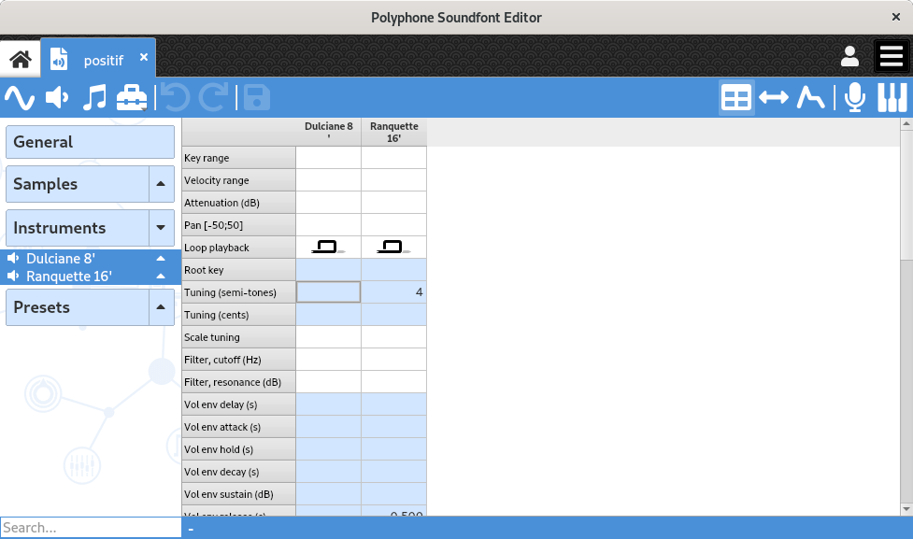Switch to the envelope editor icon

[810, 97]
